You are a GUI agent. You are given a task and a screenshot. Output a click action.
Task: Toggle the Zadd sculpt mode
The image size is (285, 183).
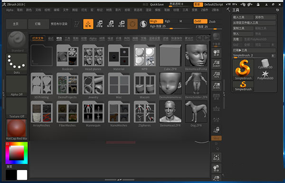tap(200, 21)
